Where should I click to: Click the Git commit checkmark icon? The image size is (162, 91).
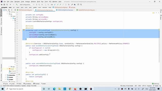pyautogui.click(x=58, y=5)
